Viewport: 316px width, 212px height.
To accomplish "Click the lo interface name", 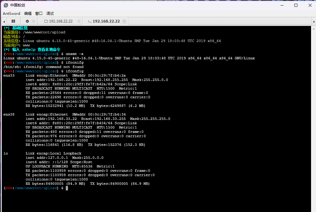I will (6, 153).
